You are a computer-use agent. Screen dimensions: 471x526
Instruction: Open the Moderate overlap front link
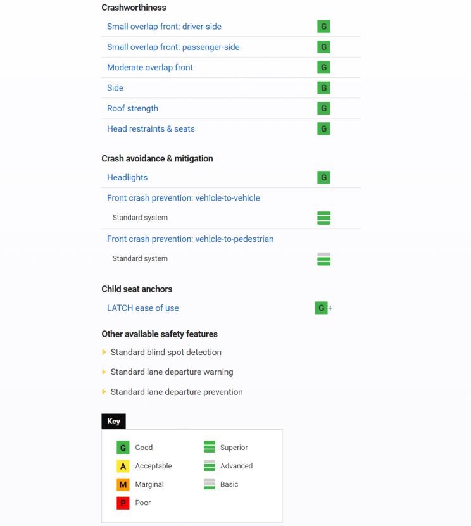tap(149, 68)
